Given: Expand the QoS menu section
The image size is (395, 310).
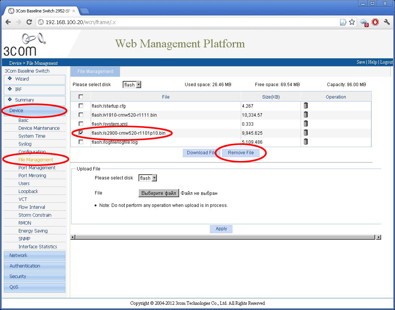Looking at the screenshot, I should point(35,287).
